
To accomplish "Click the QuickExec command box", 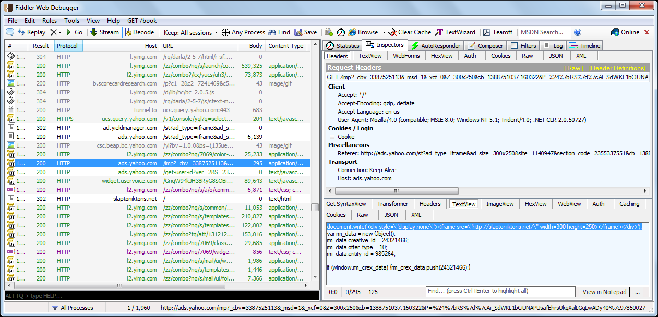I will pyautogui.click(x=162, y=296).
